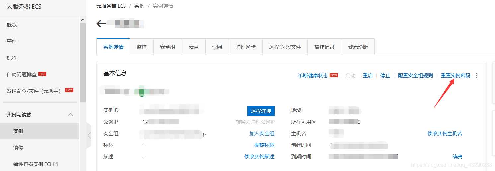
Task: Click 配置安全组规则 link
Action: point(416,76)
